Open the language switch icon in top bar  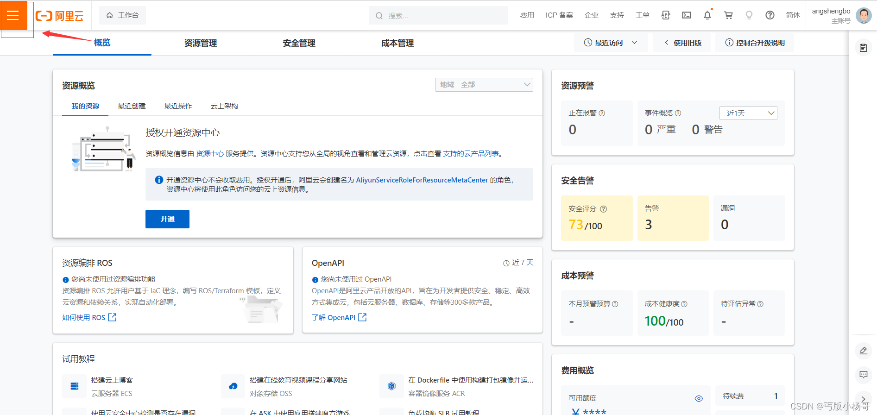click(x=666, y=15)
